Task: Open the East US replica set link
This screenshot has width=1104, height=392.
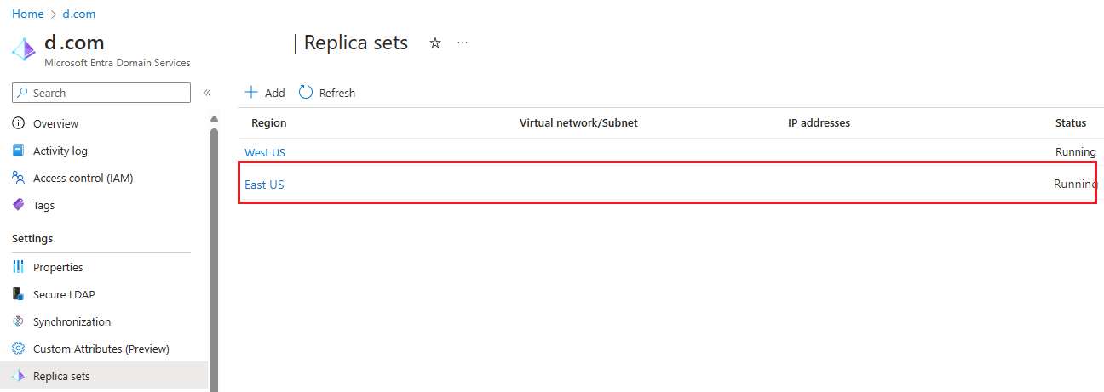Action: 264,185
